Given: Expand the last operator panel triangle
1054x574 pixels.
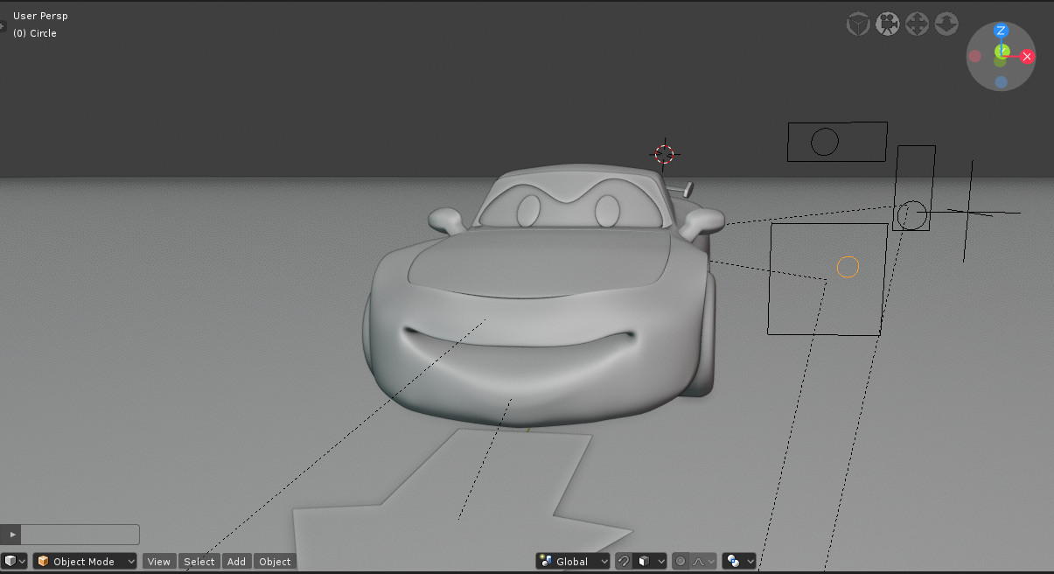Looking at the screenshot, I should (12, 534).
